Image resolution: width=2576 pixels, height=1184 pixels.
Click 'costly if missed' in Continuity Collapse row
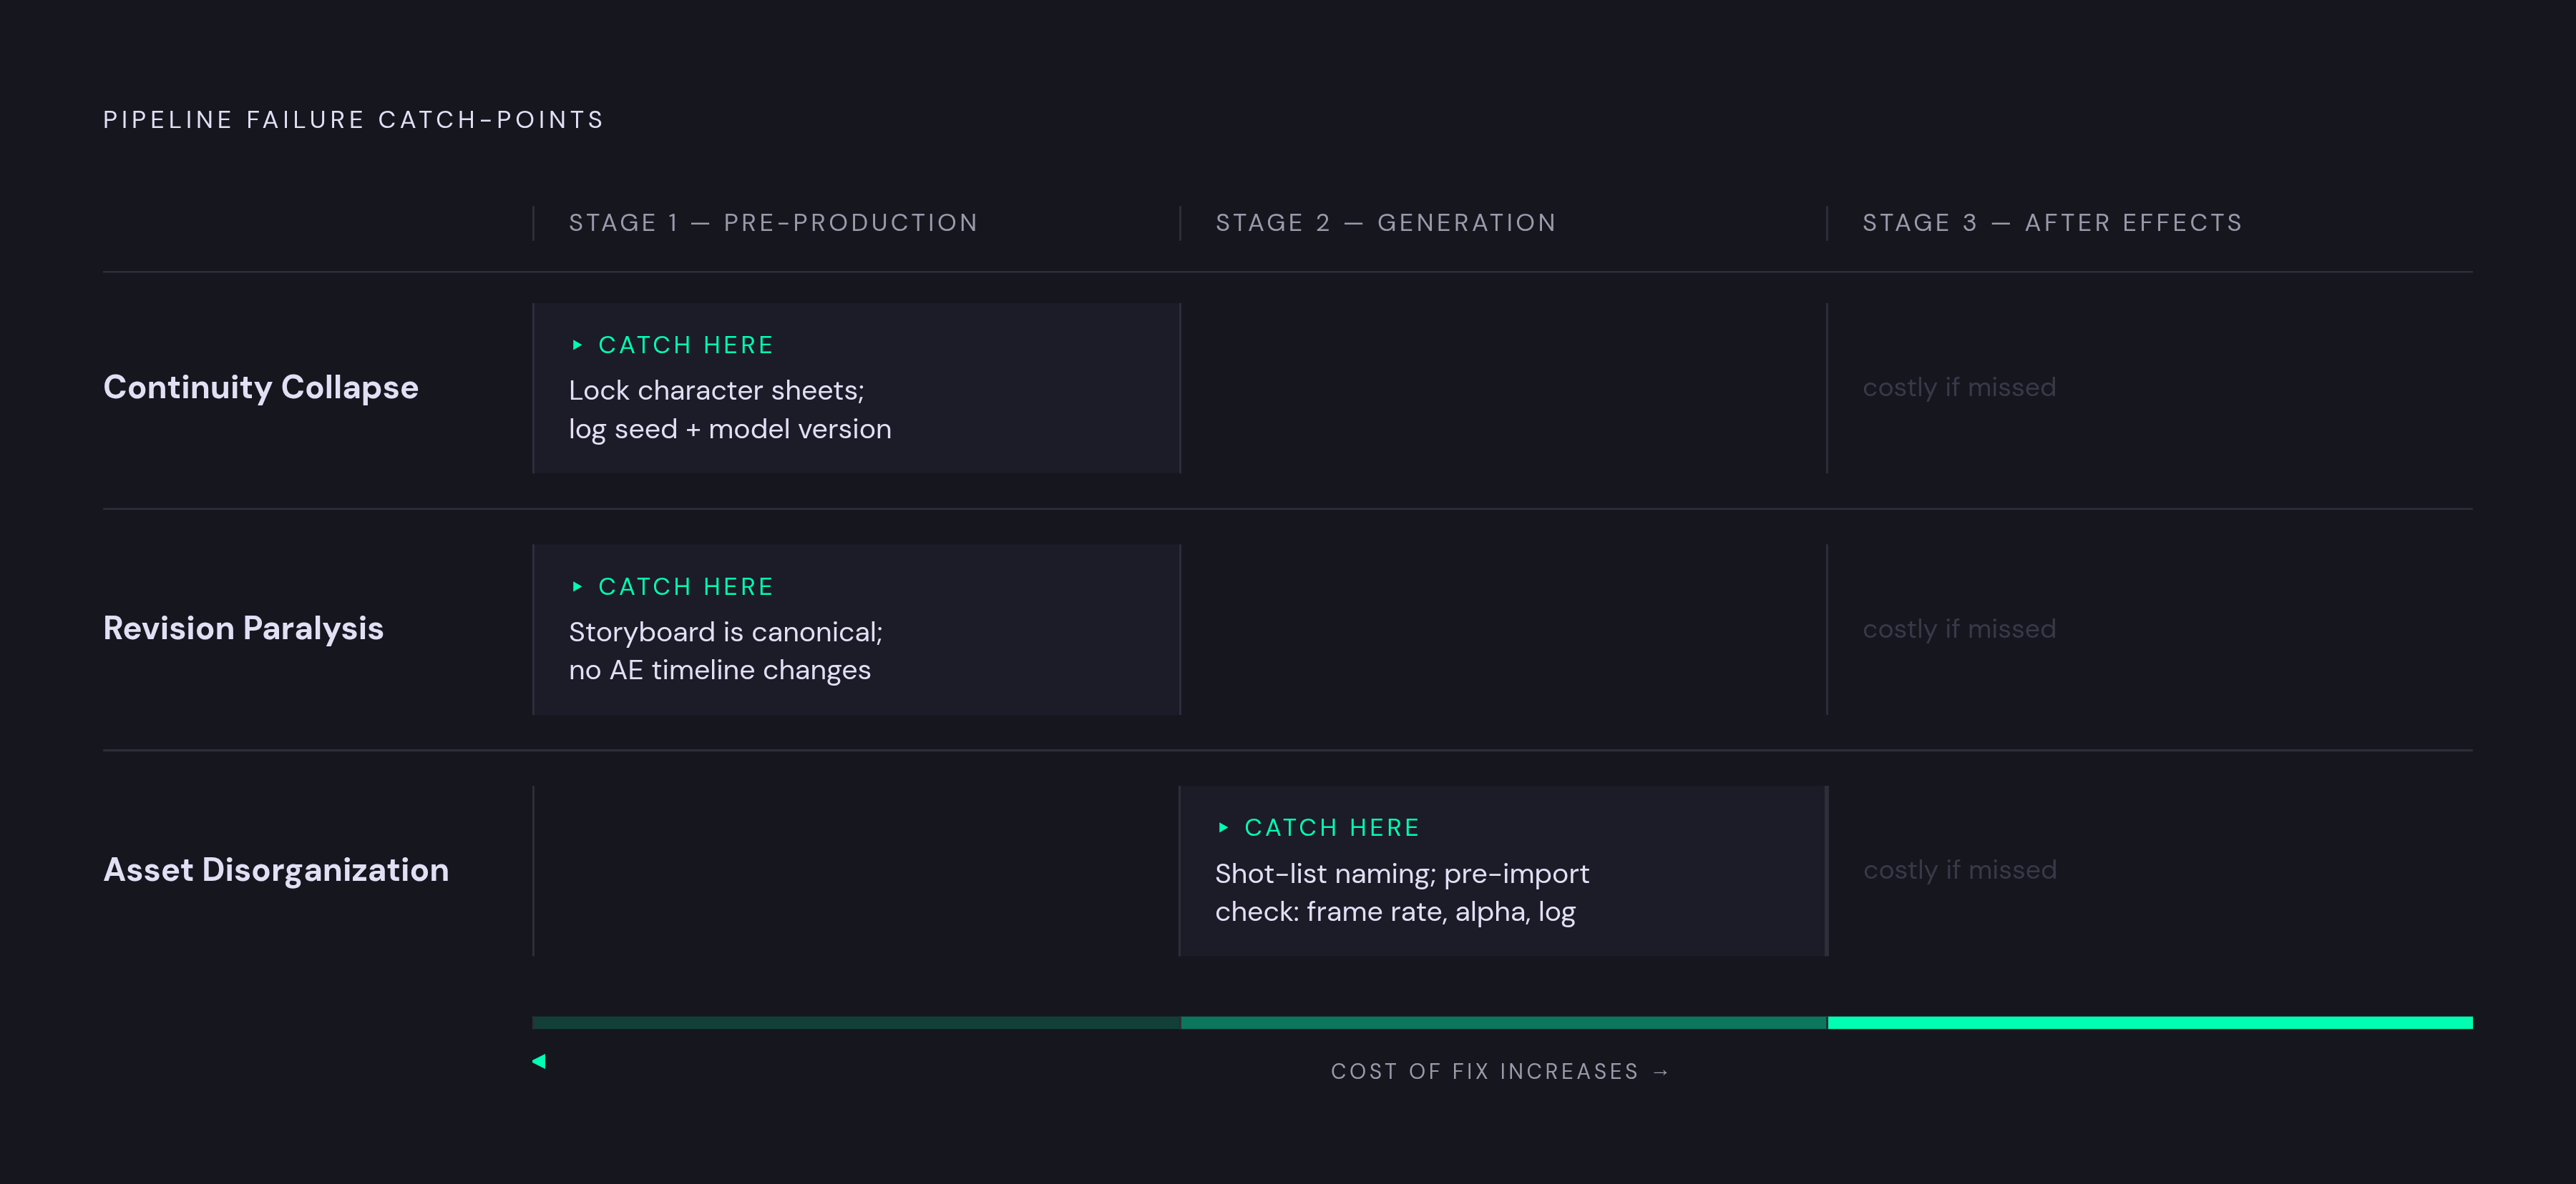[x=1959, y=388]
